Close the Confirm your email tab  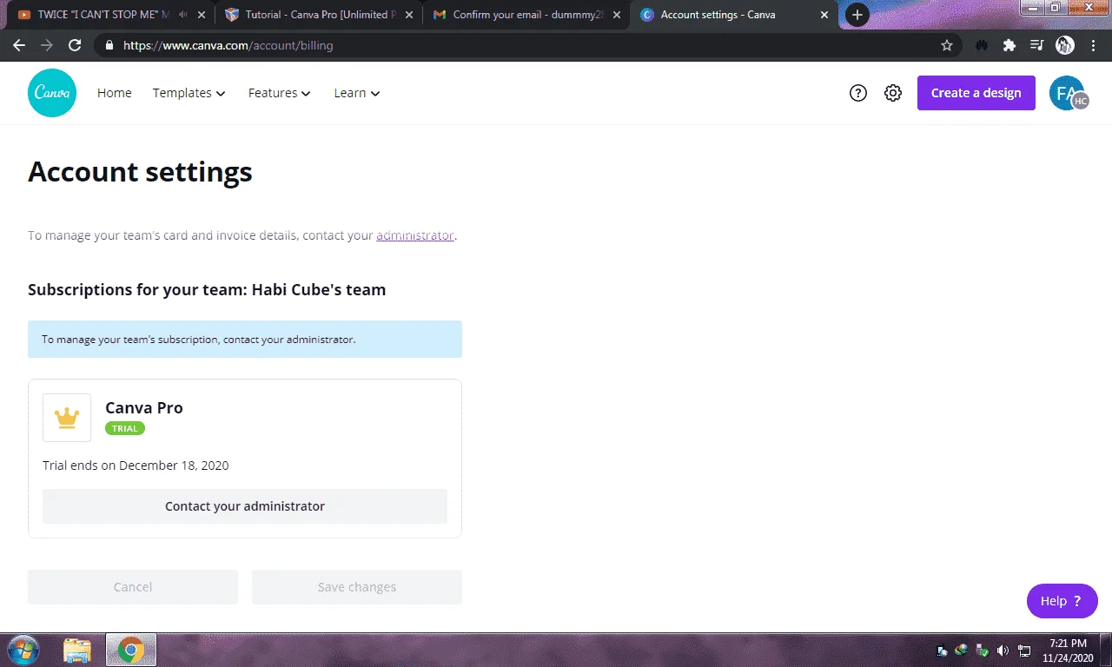tap(616, 15)
